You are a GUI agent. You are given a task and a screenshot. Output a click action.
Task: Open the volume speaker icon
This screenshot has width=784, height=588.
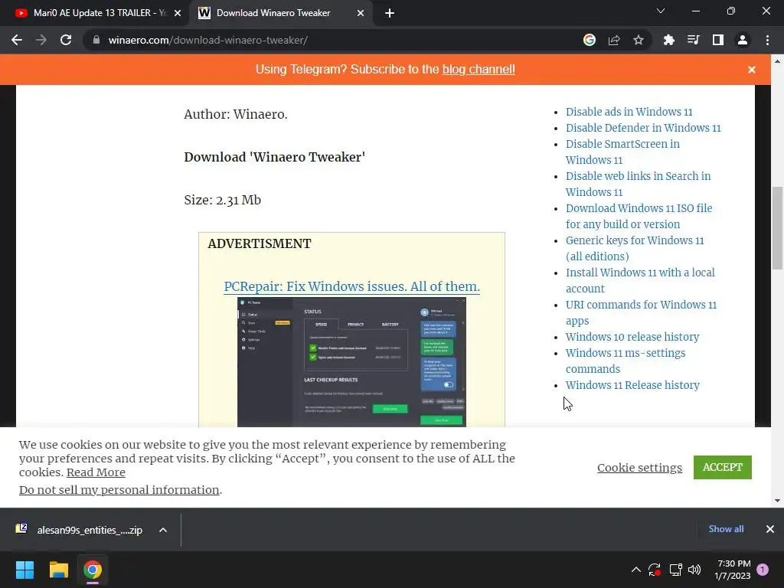[x=694, y=570]
